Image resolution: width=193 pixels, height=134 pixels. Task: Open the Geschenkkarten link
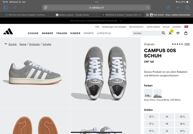click(136, 27)
